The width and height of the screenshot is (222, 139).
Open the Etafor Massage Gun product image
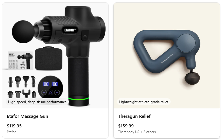(x=55, y=55)
